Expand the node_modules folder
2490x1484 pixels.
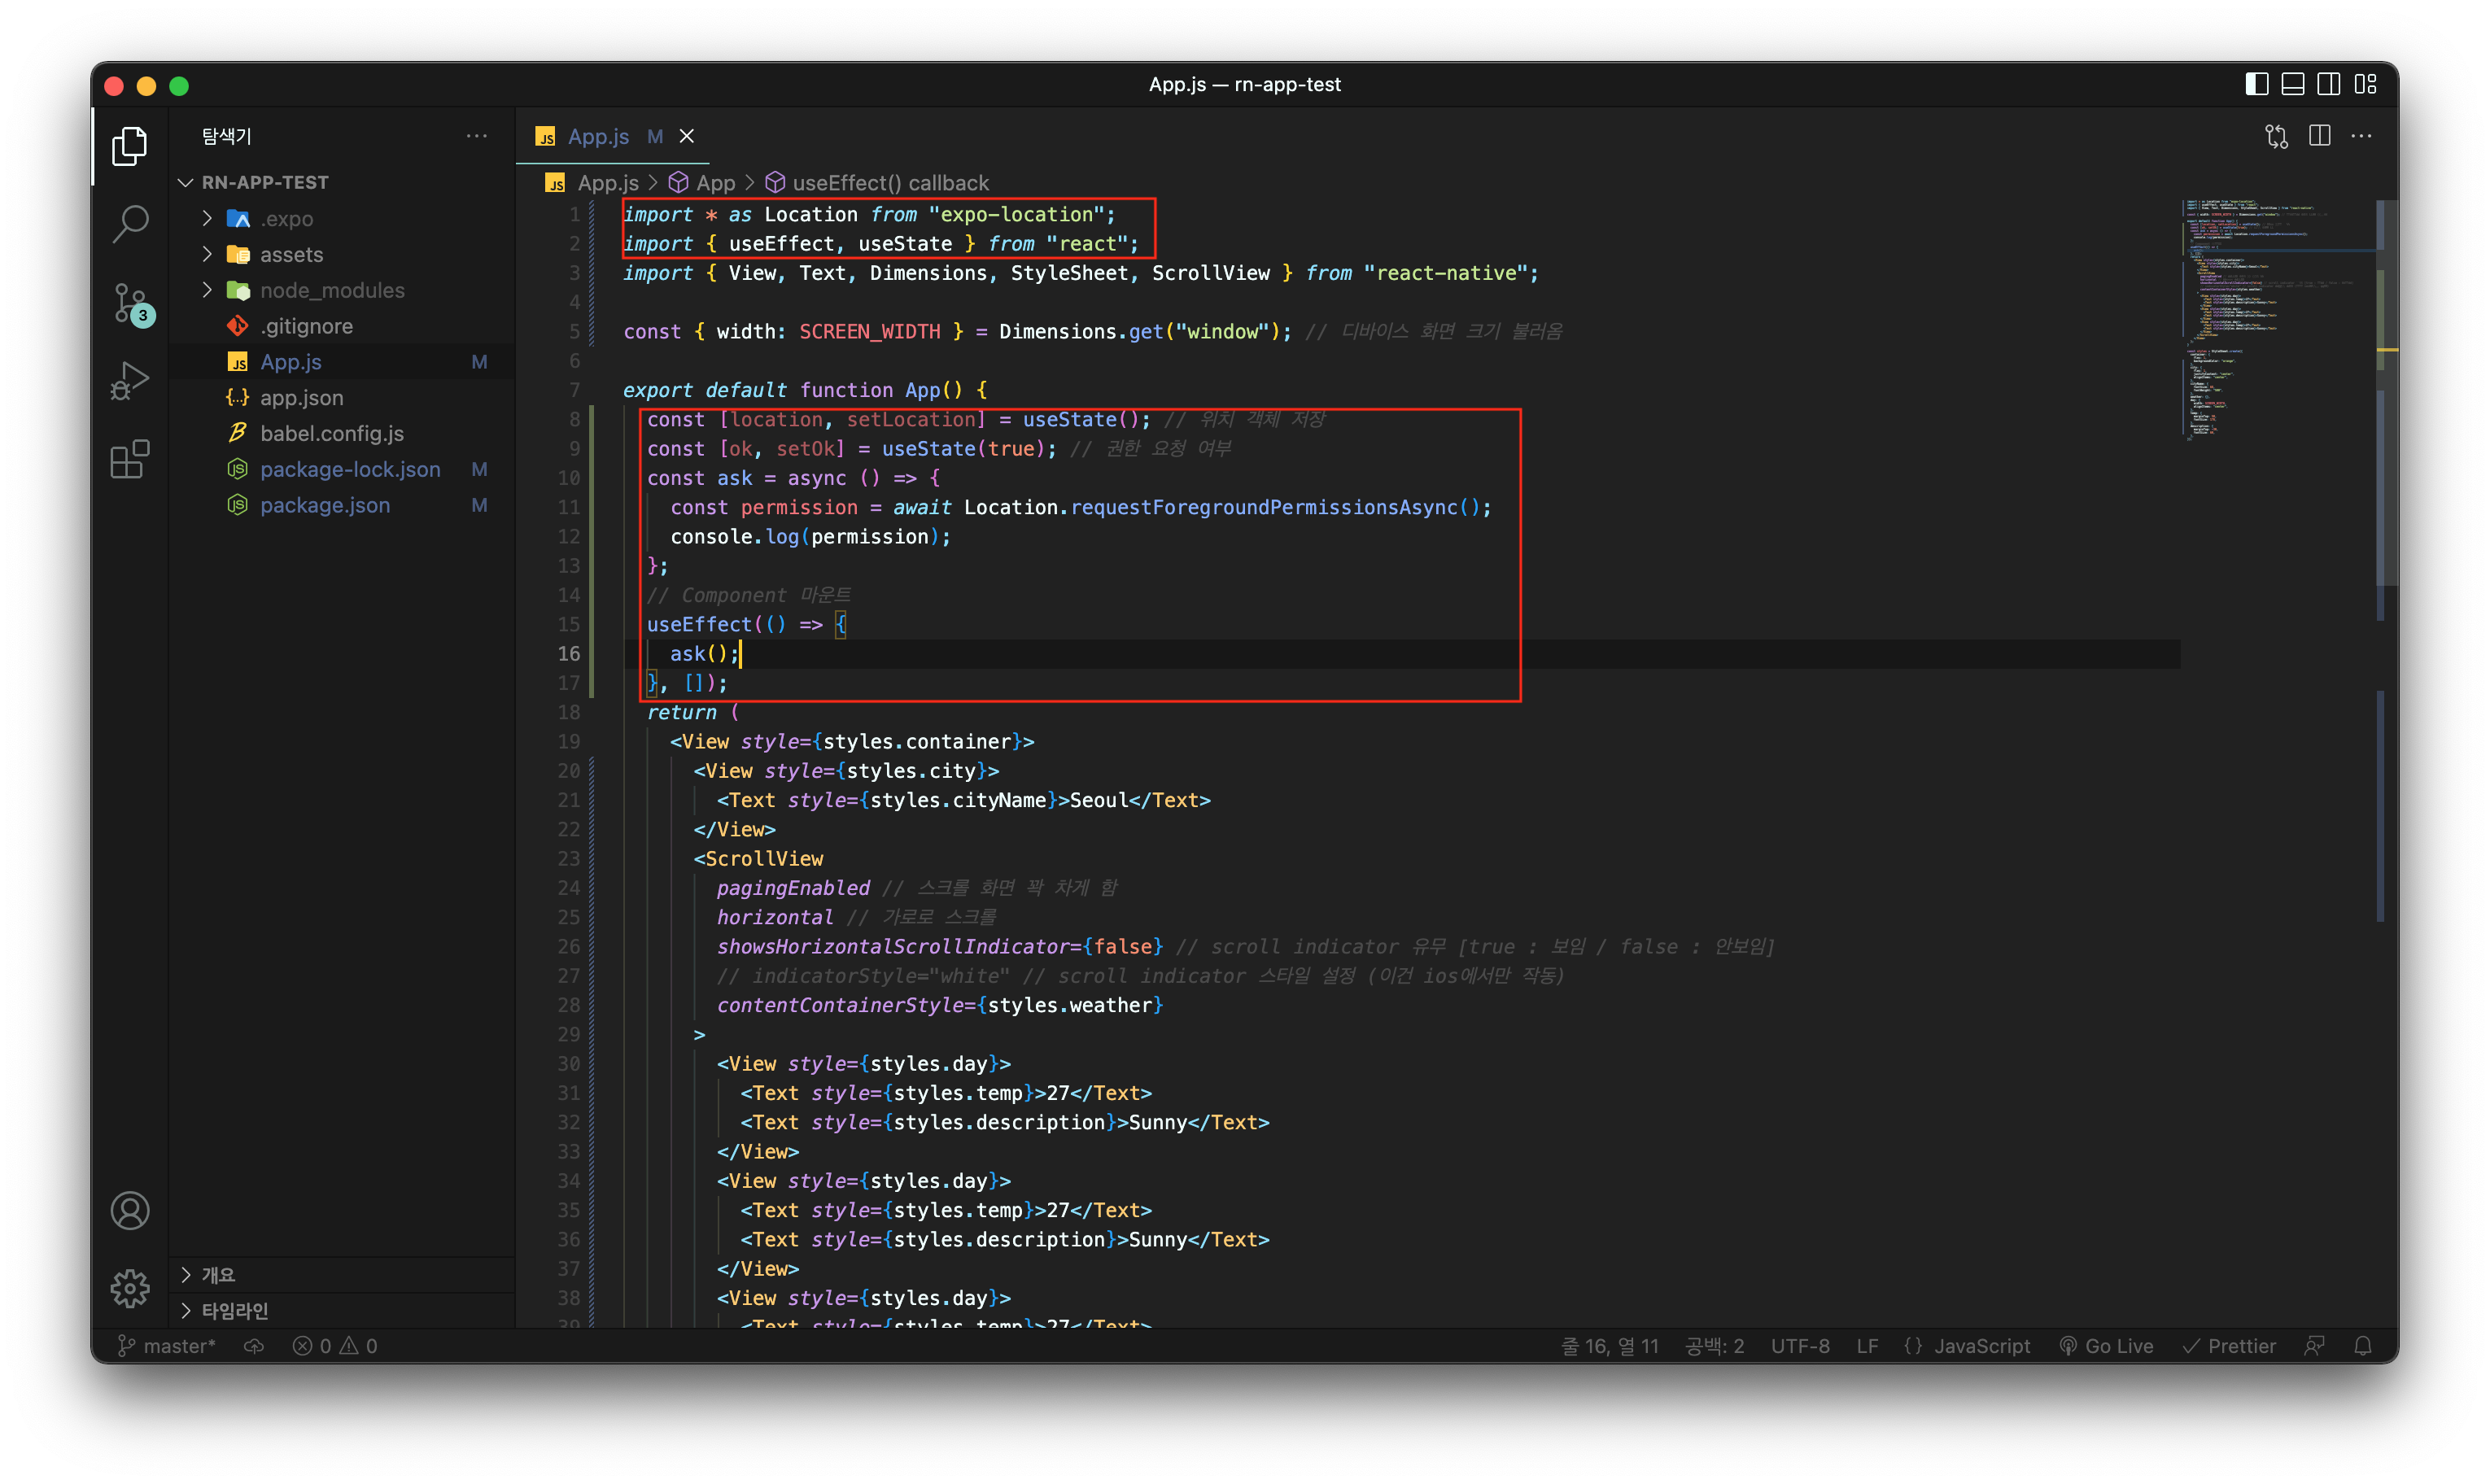331,291
